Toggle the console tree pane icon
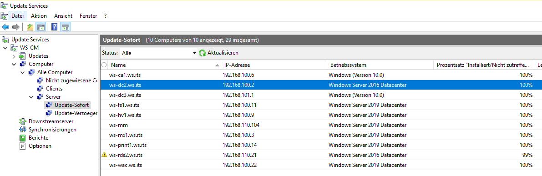 (x=41, y=27)
